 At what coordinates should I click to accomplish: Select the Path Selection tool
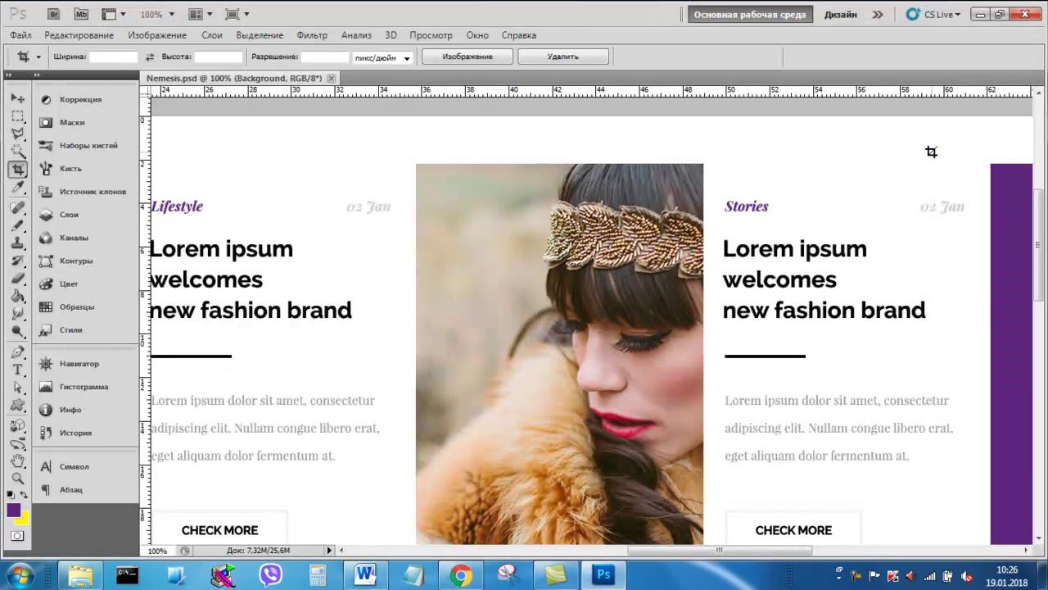(x=17, y=388)
